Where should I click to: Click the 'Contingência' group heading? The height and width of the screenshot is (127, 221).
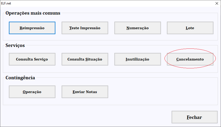coord(20,78)
